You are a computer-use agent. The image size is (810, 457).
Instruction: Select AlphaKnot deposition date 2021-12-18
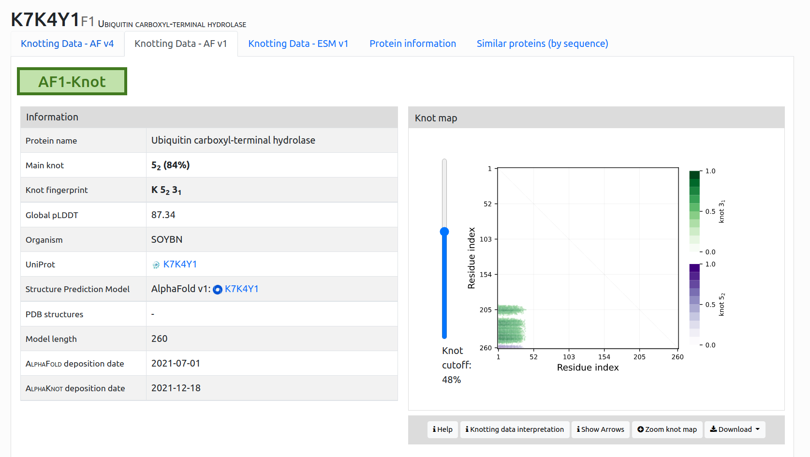pos(176,388)
